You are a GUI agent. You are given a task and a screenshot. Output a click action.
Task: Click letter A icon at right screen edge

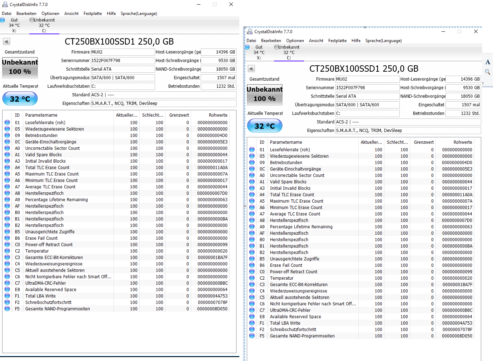coord(488,62)
